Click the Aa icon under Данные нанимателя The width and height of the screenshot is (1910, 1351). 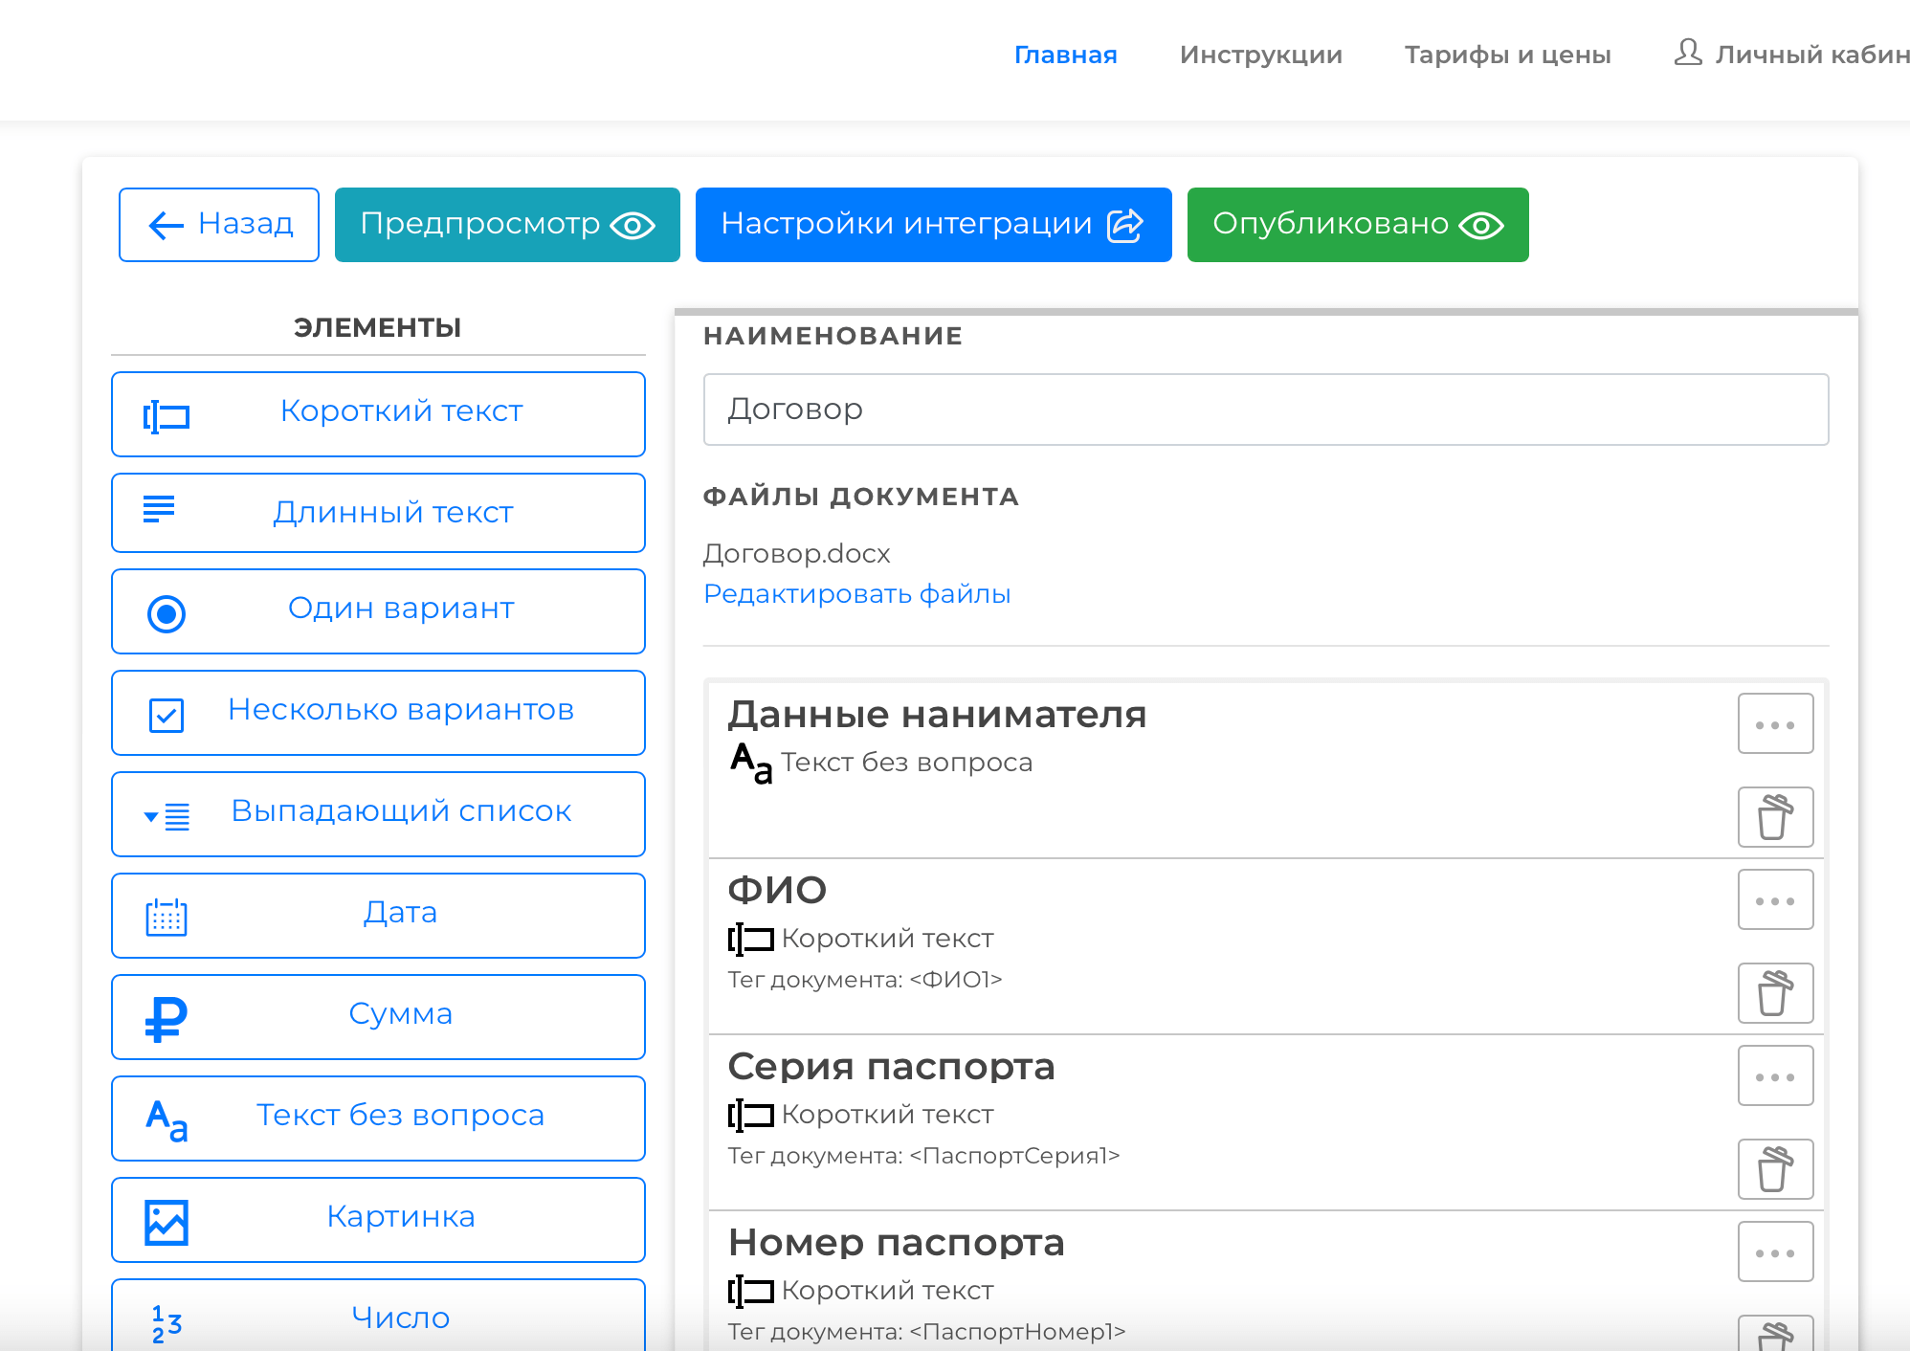pyautogui.click(x=751, y=764)
